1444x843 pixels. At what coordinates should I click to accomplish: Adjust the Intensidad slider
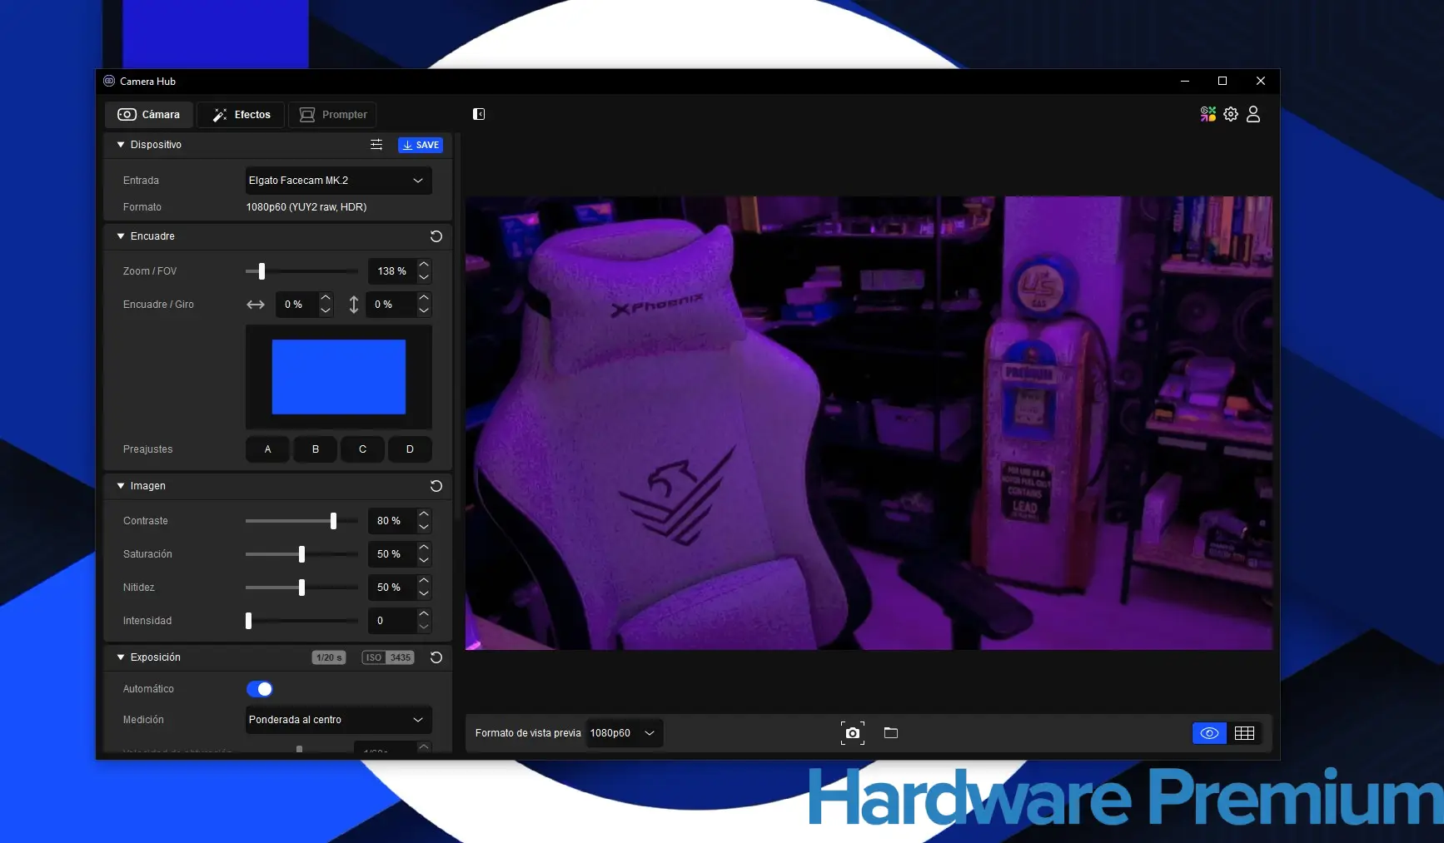[301, 621]
